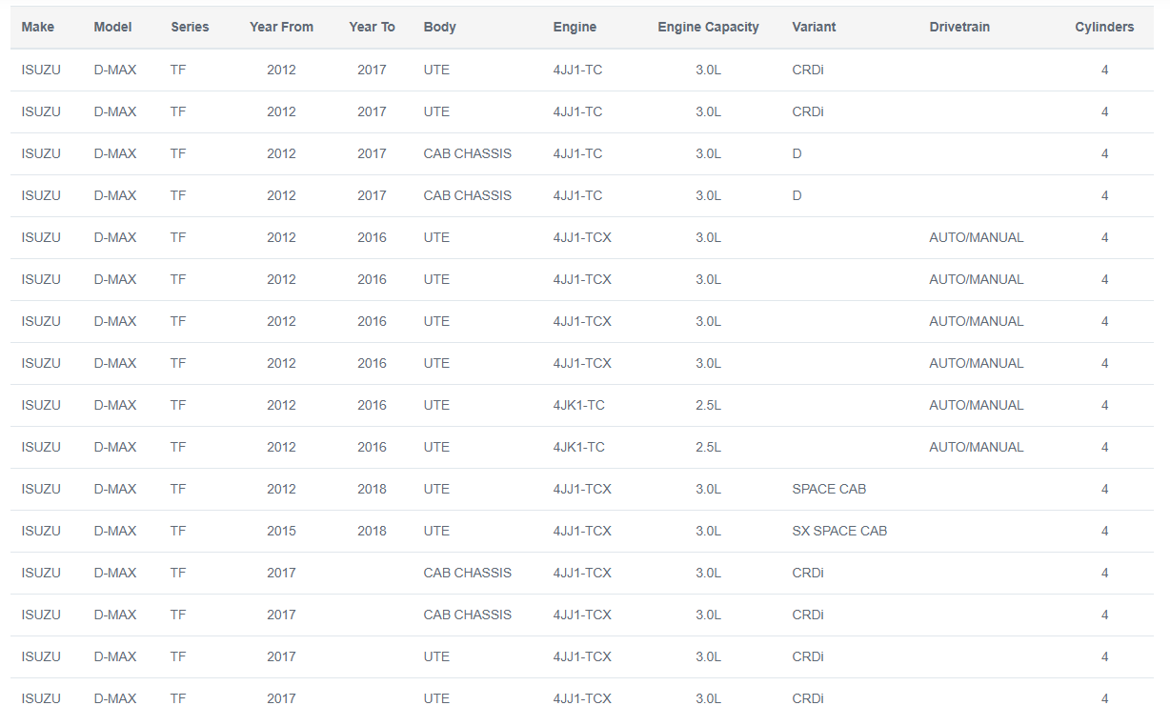Click the first row's CRDi variant cell
The image size is (1170, 726).
(808, 70)
